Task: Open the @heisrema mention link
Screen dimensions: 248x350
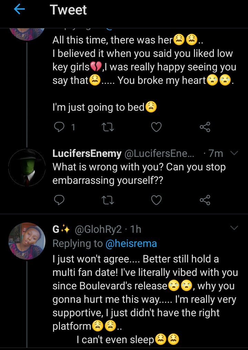Action: tap(131, 243)
